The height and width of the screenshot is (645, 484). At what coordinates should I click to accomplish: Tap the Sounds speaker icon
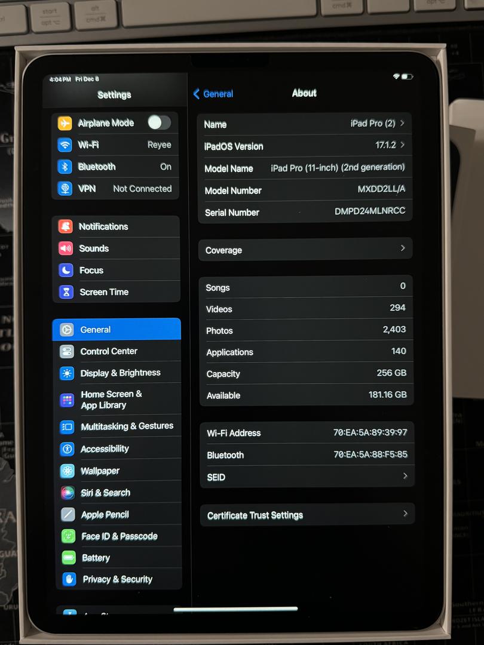[66, 248]
